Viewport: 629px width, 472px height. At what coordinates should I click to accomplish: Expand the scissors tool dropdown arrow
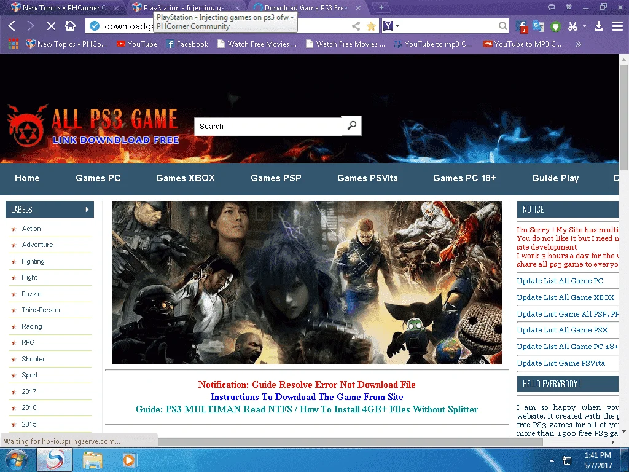585,26
